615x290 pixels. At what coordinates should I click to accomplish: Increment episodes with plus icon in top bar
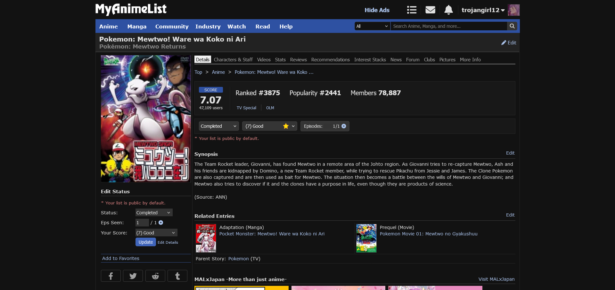click(344, 126)
